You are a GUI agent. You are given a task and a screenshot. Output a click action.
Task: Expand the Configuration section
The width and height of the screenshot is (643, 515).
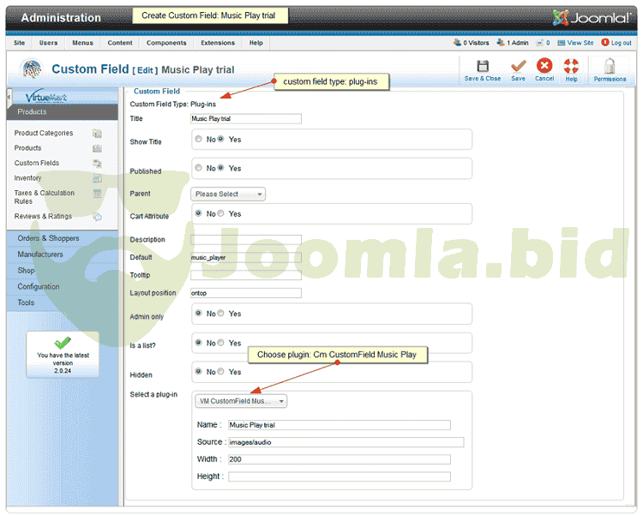click(x=63, y=286)
